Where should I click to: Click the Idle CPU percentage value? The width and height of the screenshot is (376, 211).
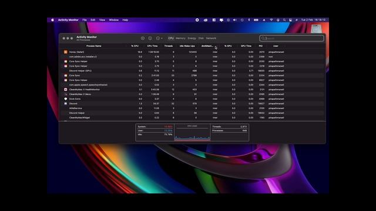(168, 134)
